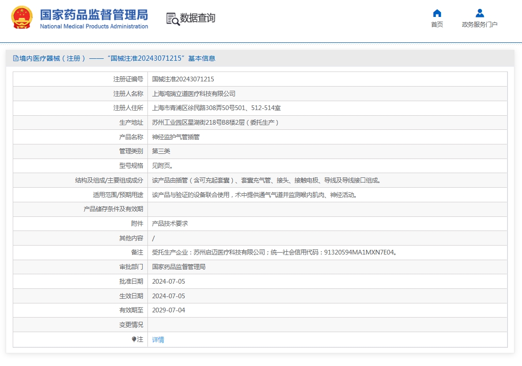Click the 生产地址 row label
522x366 pixels.
[x=131, y=123]
